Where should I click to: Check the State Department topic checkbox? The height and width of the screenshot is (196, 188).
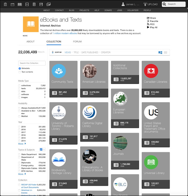click(19, 154)
